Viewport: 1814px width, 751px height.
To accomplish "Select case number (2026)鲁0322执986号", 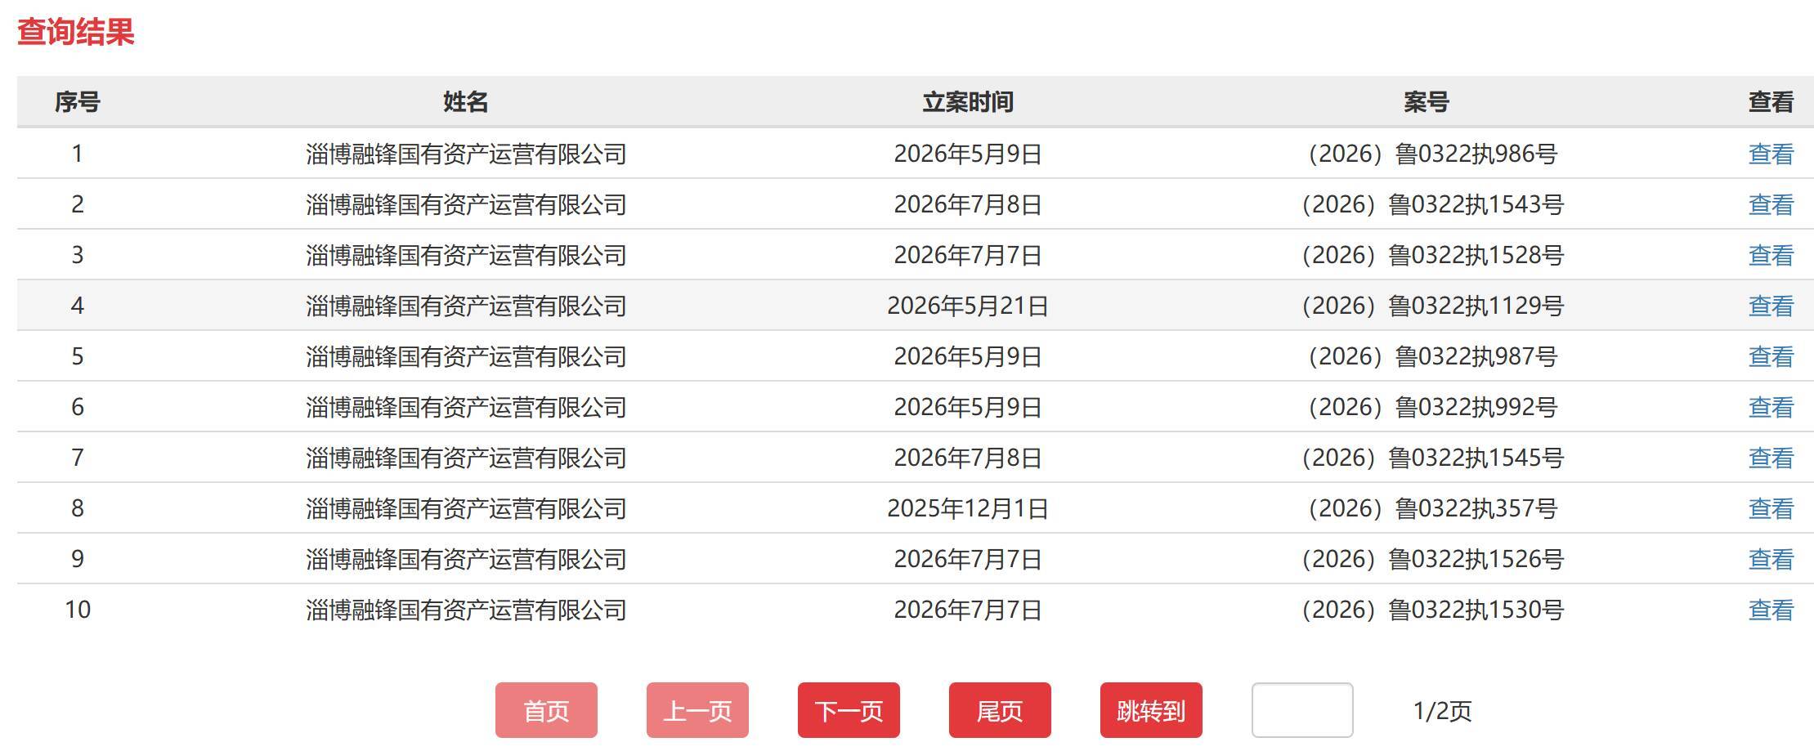I will pyautogui.click(x=1432, y=154).
